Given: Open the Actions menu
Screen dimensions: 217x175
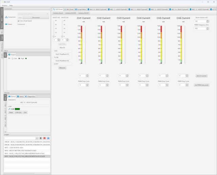Looking at the screenshot, I should 4,5.
